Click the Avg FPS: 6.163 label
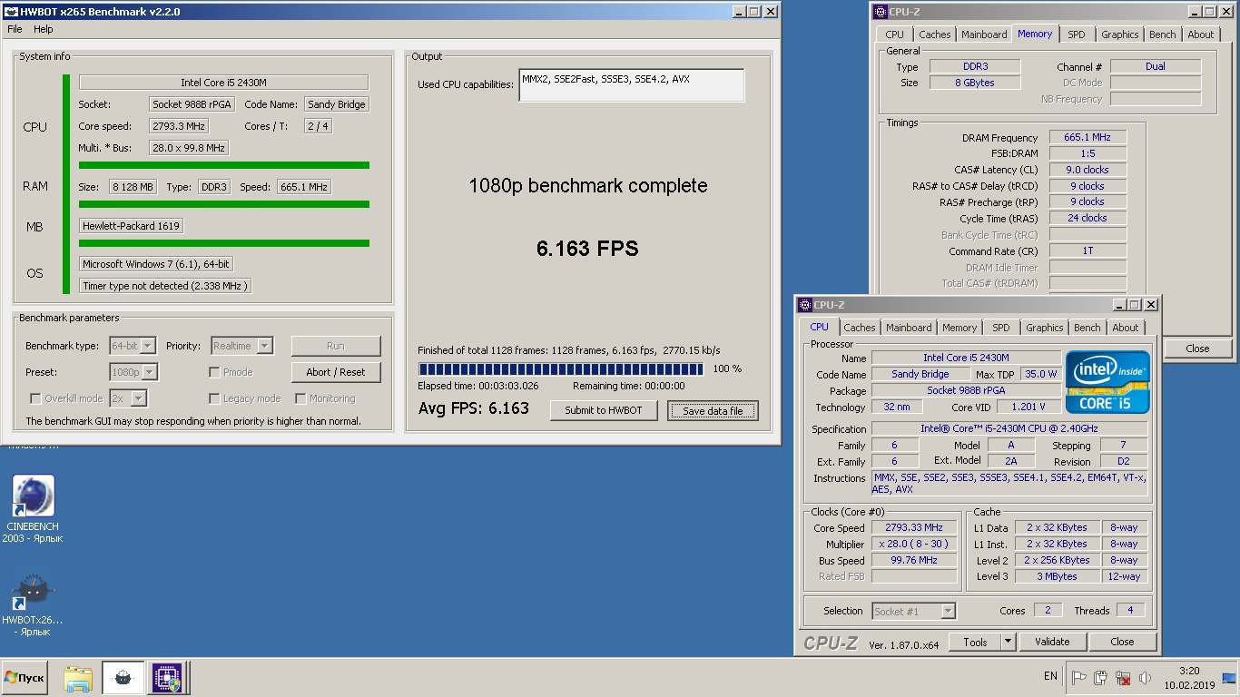 point(474,408)
